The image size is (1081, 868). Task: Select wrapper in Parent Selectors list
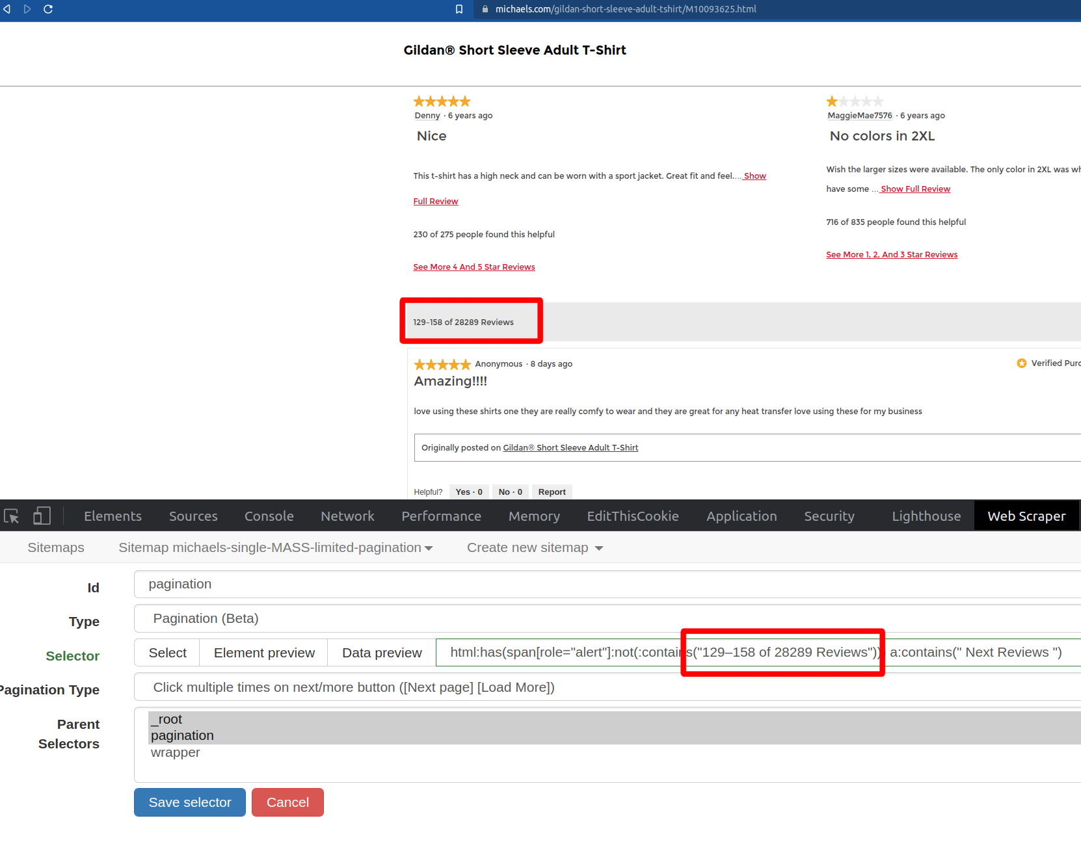[x=176, y=753]
